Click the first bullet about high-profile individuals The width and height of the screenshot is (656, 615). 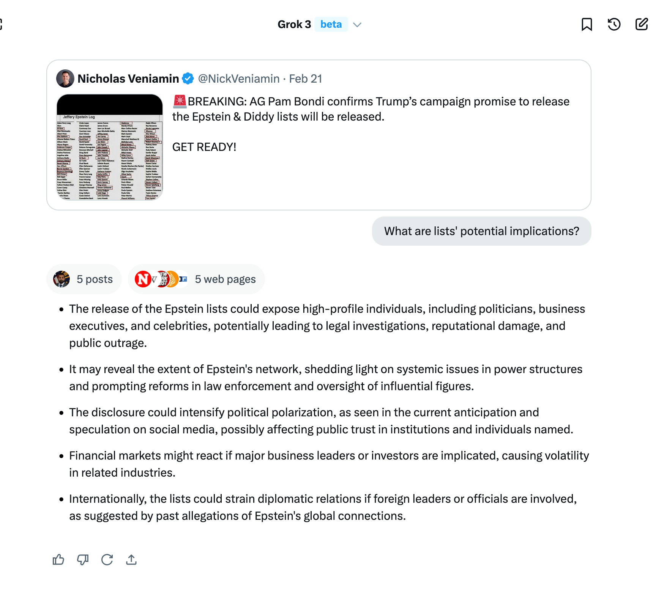326,326
